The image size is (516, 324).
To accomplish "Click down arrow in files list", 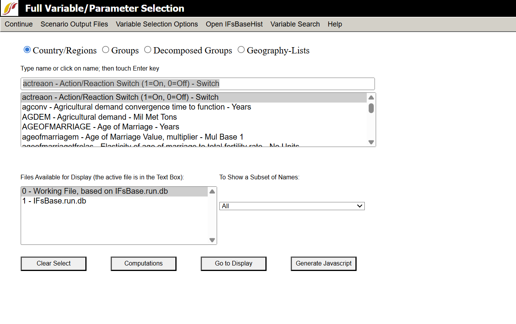I will pos(212,240).
